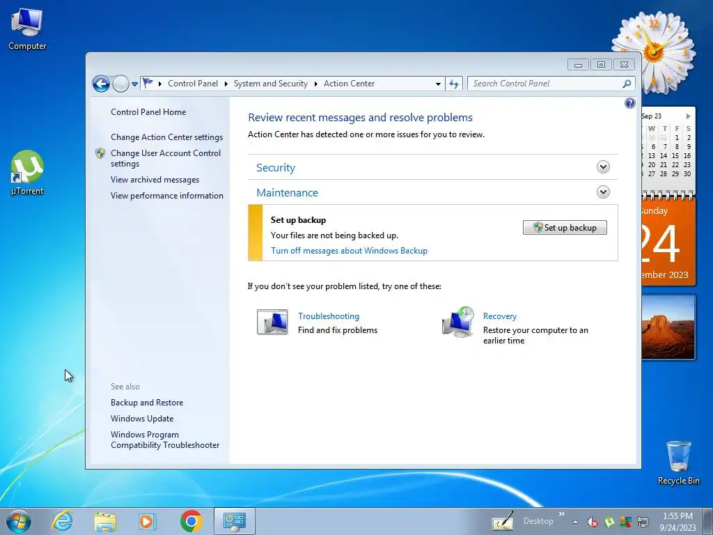
Task: Advance calendar gadget to next month arrow
Action: click(x=688, y=116)
